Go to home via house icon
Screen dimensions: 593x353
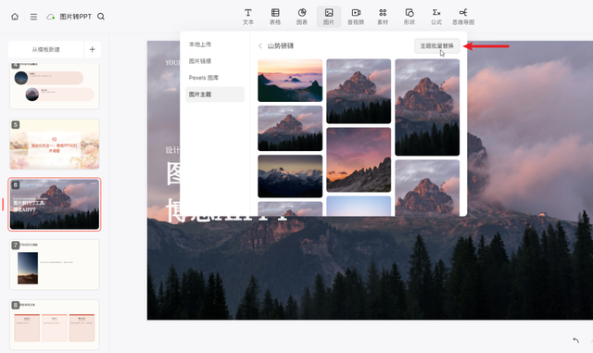click(x=15, y=17)
